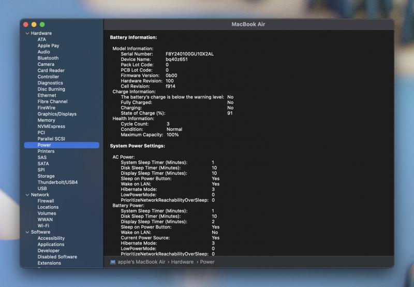Open NVMExpress in the sidebar

coord(51,126)
